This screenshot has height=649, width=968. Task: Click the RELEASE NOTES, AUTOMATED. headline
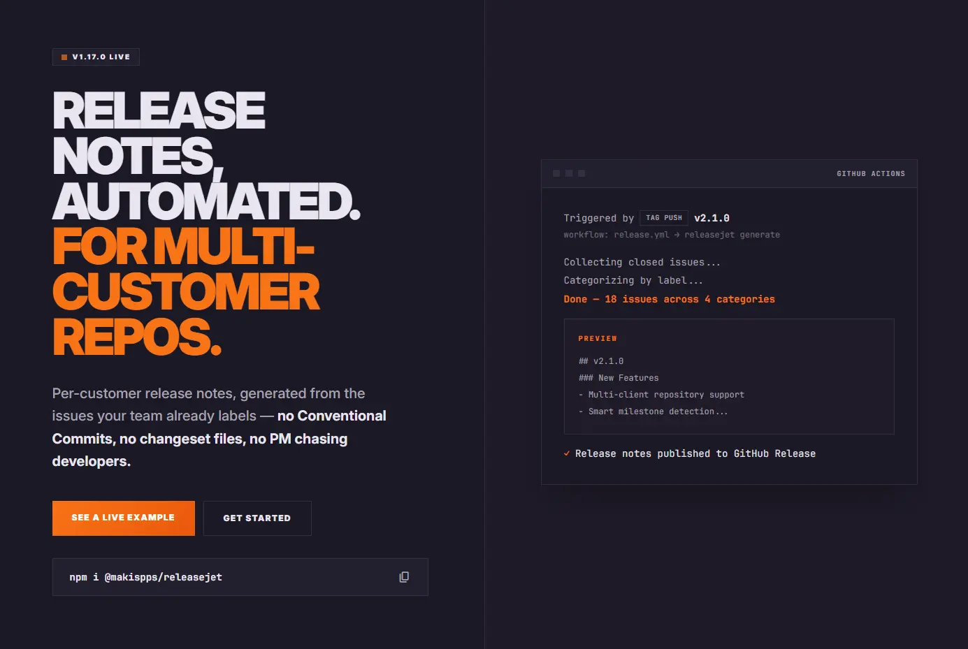click(206, 156)
